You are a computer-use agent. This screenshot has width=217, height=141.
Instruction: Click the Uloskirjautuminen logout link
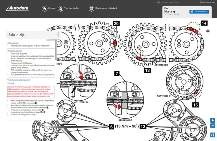coord(208,2)
